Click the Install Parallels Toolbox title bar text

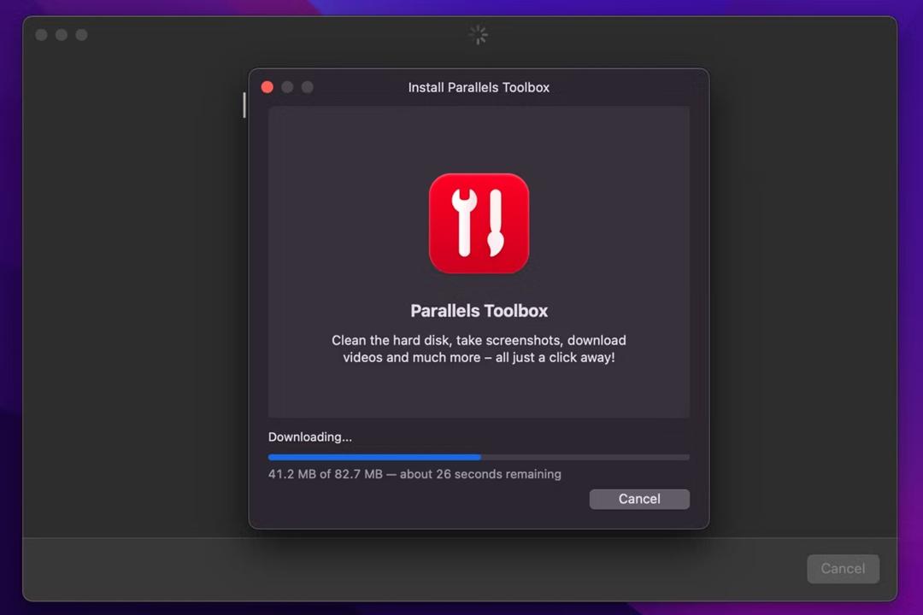pyautogui.click(x=479, y=87)
